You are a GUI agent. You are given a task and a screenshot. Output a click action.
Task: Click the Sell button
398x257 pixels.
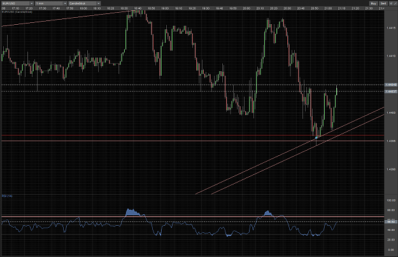pos(383,3)
